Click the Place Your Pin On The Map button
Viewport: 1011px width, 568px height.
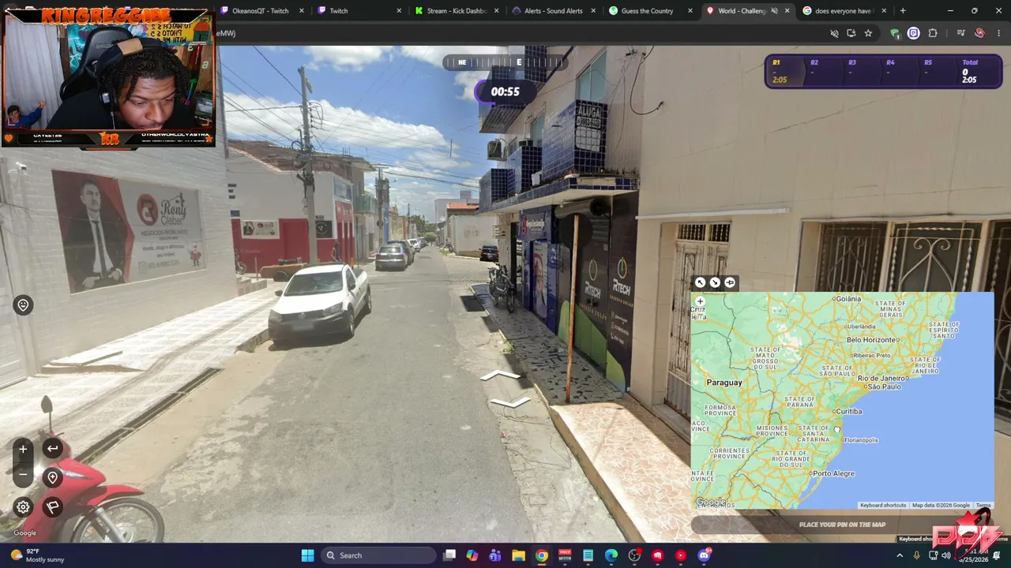coord(842,525)
